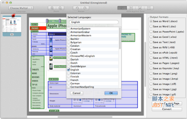Image resolution: width=187 pixels, height=119 pixels.
Task: Tick the Dutch checkbox
Action: point(68,63)
